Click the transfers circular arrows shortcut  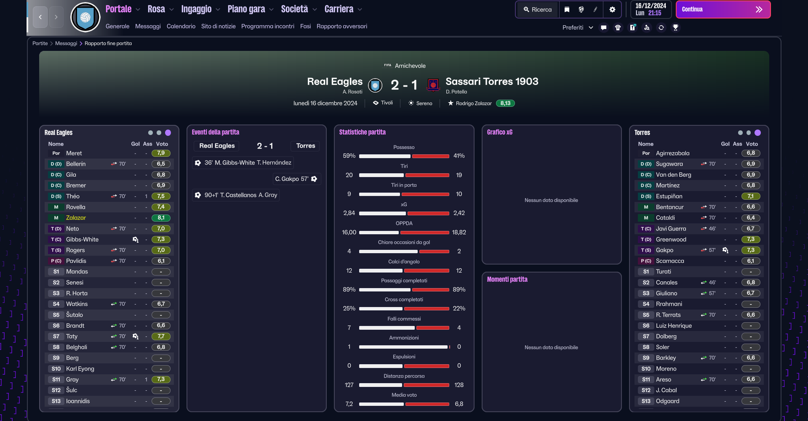click(661, 27)
